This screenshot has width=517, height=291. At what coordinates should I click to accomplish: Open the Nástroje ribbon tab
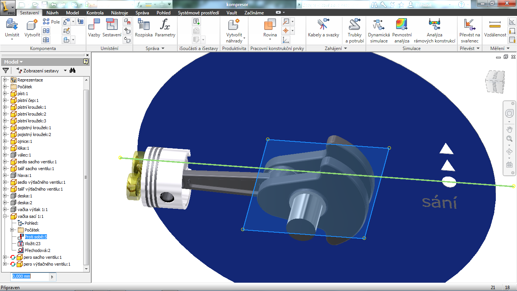[119, 13]
